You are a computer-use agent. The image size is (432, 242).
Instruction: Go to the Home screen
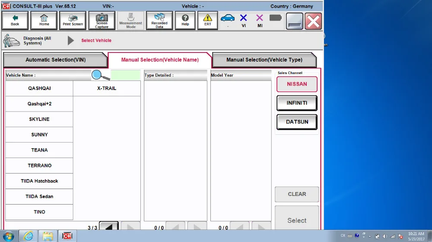pyautogui.click(x=44, y=20)
